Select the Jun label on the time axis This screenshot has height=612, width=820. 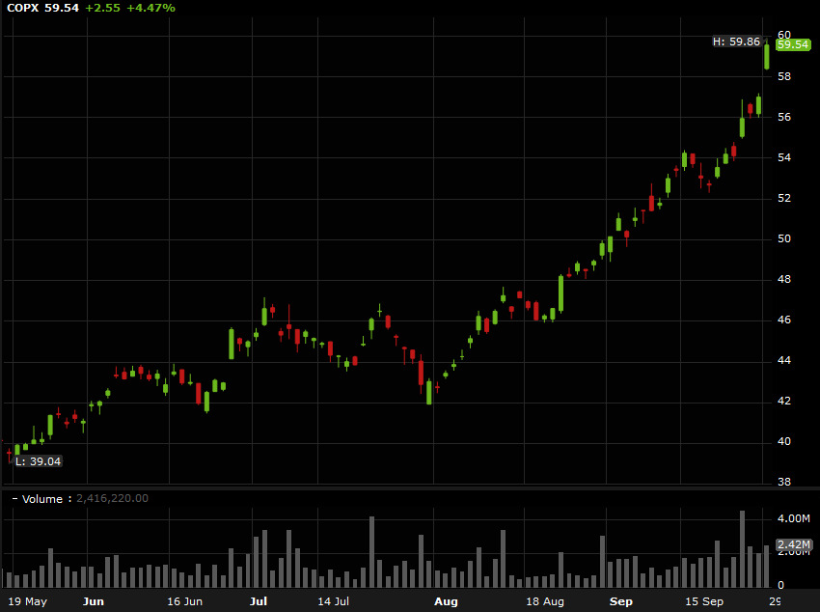pyautogui.click(x=94, y=600)
